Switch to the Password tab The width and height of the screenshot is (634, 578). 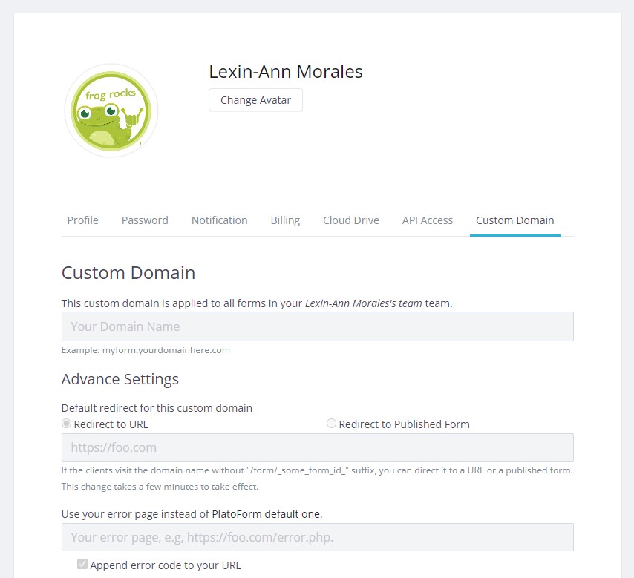[145, 220]
